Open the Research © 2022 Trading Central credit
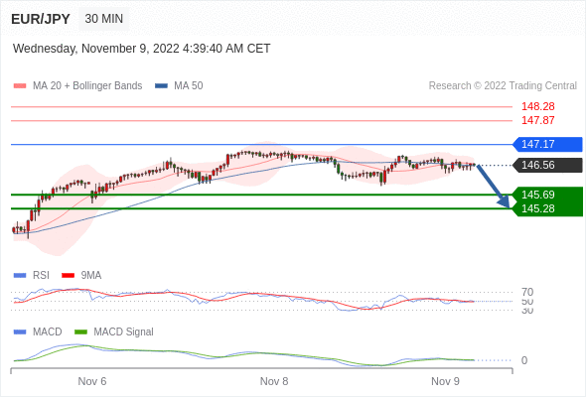This screenshot has height=397, width=586. pos(503,86)
